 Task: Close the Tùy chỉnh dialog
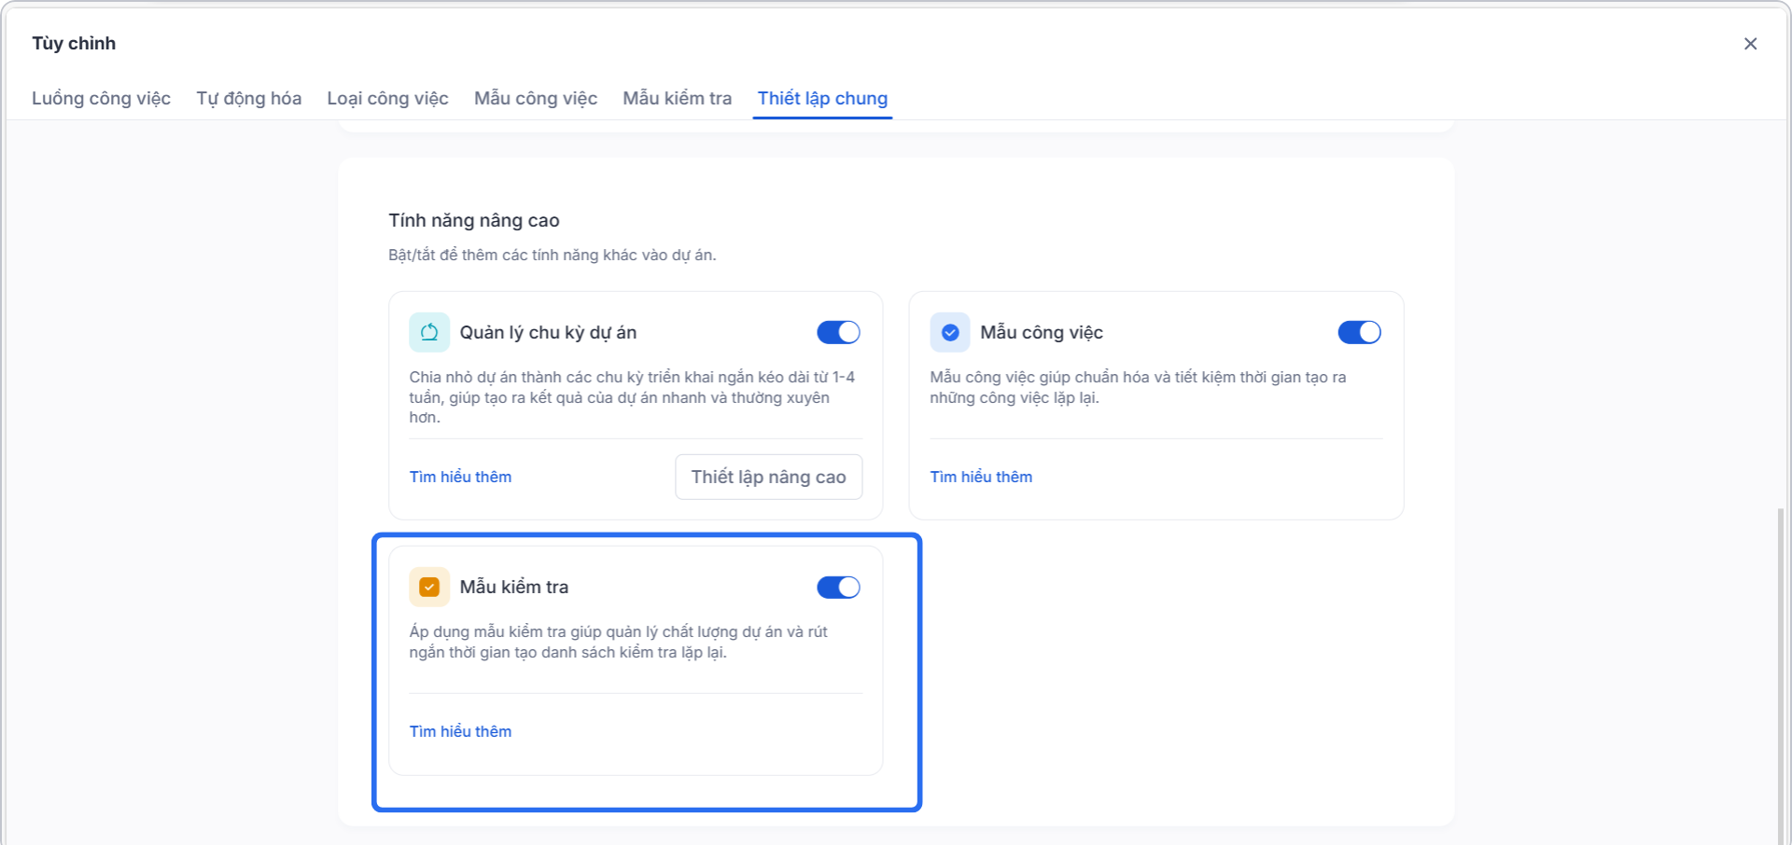click(x=1750, y=44)
